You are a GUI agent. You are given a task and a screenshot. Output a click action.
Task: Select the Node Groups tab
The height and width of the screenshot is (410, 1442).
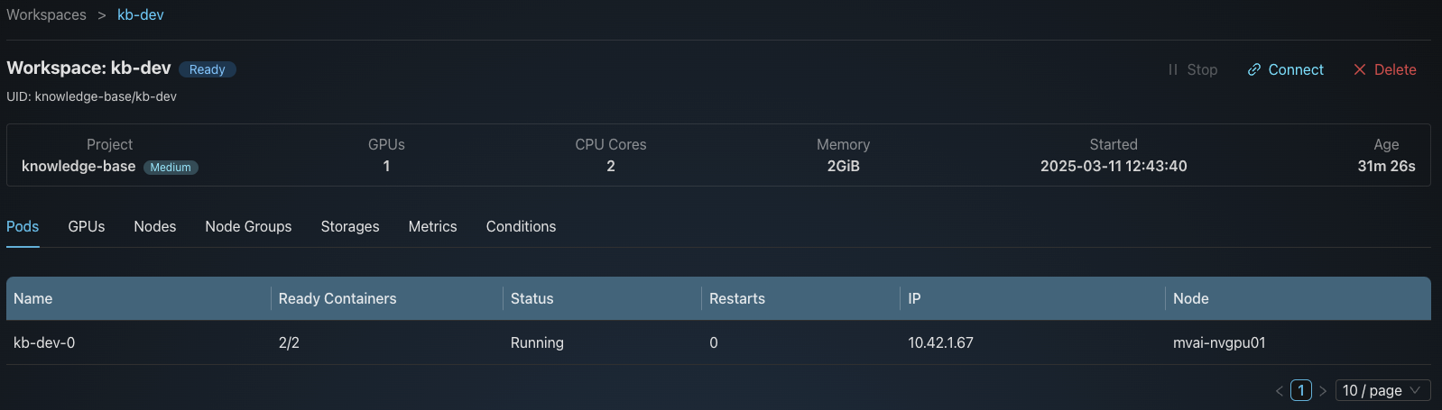click(248, 226)
